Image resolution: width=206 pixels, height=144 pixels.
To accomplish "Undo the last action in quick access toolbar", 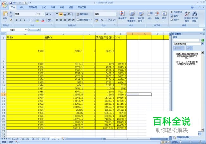I will click(14, 3).
